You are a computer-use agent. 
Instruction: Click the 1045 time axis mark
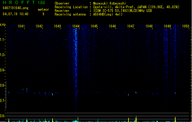(x=94, y=26)
